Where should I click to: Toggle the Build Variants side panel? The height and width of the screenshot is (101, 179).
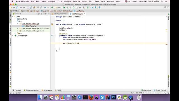pos(10,82)
